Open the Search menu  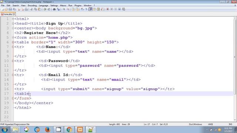point(16,6)
